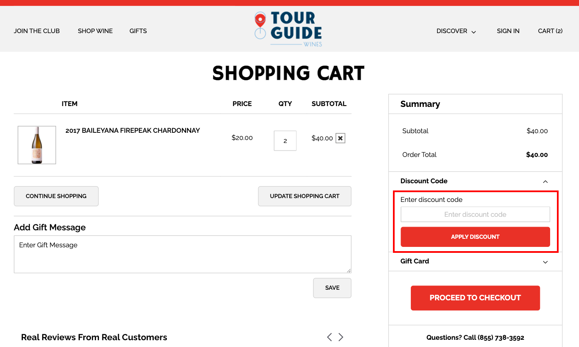Show next review with right arrow
This screenshot has width=579, height=347.
pyautogui.click(x=341, y=337)
